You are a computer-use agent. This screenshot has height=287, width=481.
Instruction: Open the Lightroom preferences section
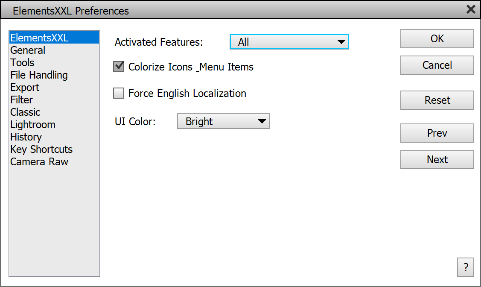point(33,125)
